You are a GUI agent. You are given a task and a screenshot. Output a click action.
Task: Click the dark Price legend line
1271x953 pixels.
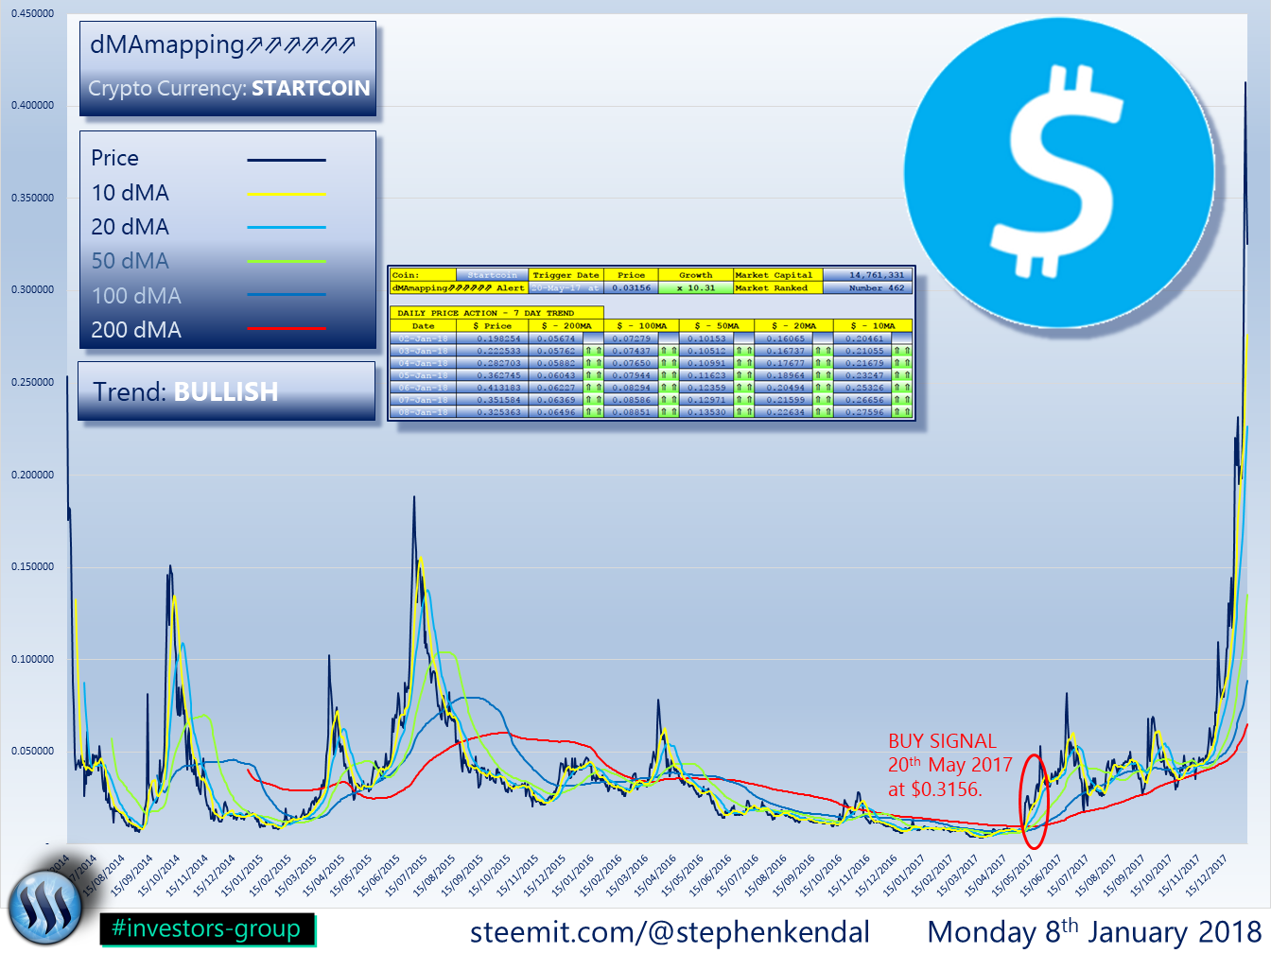tap(287, 160)
